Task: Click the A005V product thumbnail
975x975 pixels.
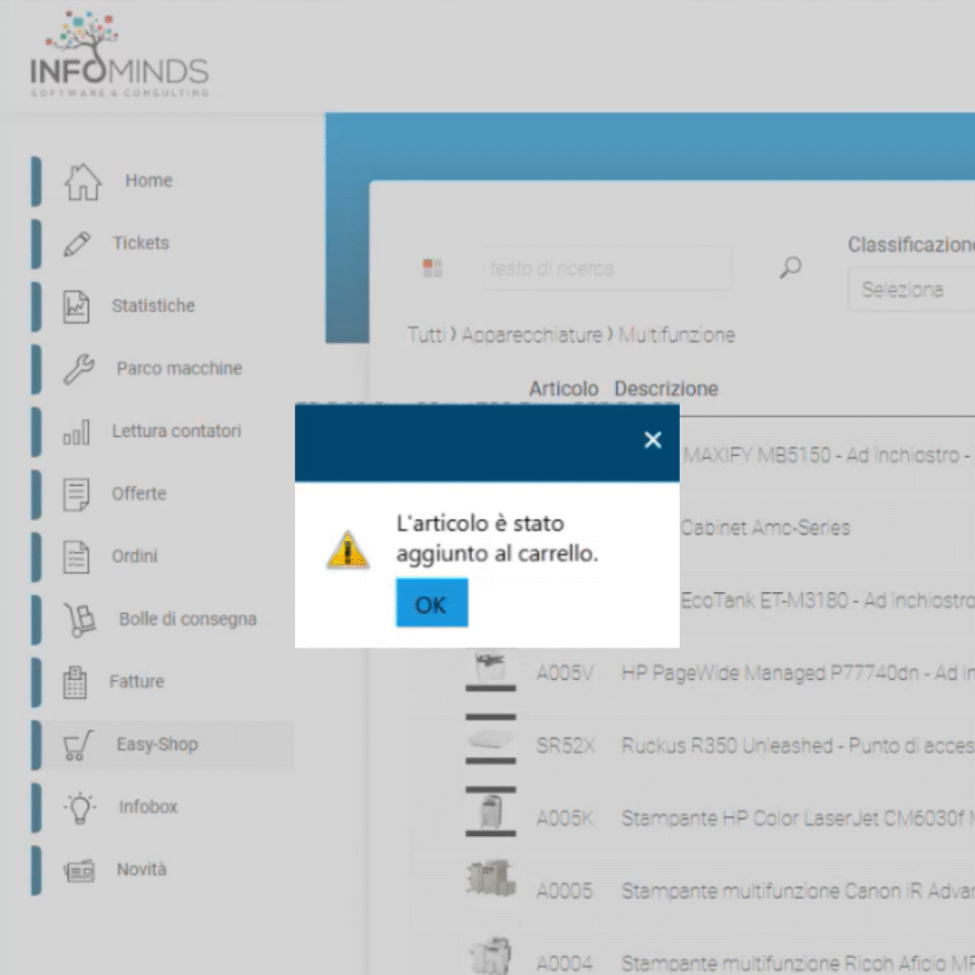Action: click(x=490, y=669)
